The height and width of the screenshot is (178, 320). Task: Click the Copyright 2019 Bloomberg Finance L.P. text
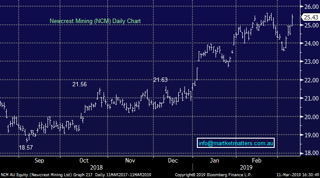point(213,175)
